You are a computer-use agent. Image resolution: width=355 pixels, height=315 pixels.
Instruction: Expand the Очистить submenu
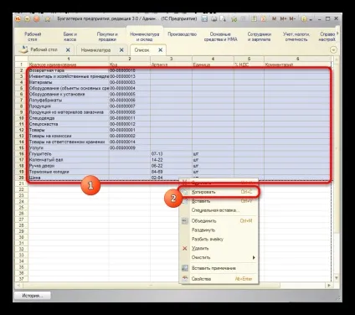point(219,257)
